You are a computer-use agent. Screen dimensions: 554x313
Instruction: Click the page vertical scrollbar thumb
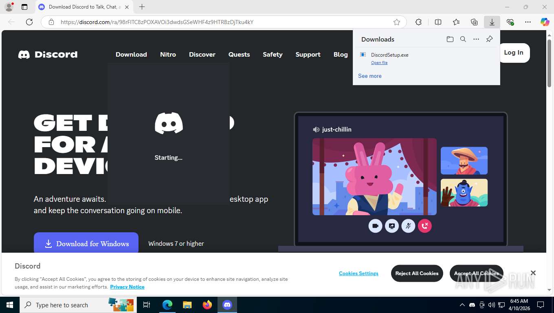click(x=550, y=63)
